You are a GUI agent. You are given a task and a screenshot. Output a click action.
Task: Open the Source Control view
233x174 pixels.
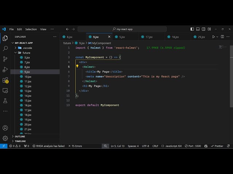coord(5,59)
